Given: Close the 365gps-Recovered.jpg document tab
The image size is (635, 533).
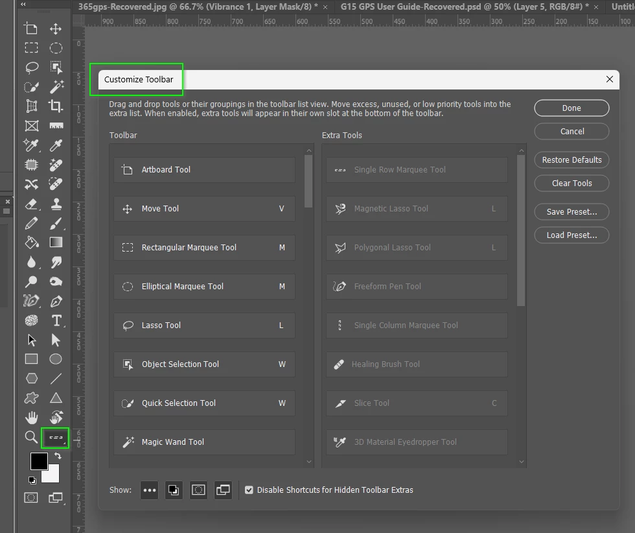Looking at the screenshot, I should pyautogui.click(x=325, y=7).
